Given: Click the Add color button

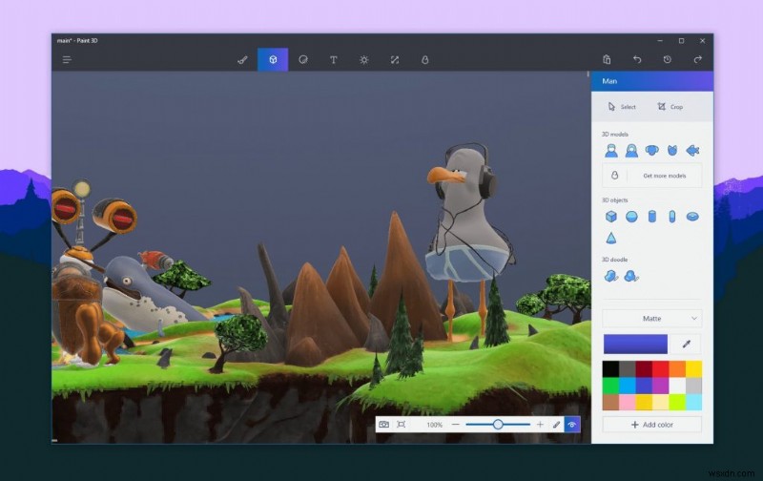Looking at the screenshot, I should 652,425.
